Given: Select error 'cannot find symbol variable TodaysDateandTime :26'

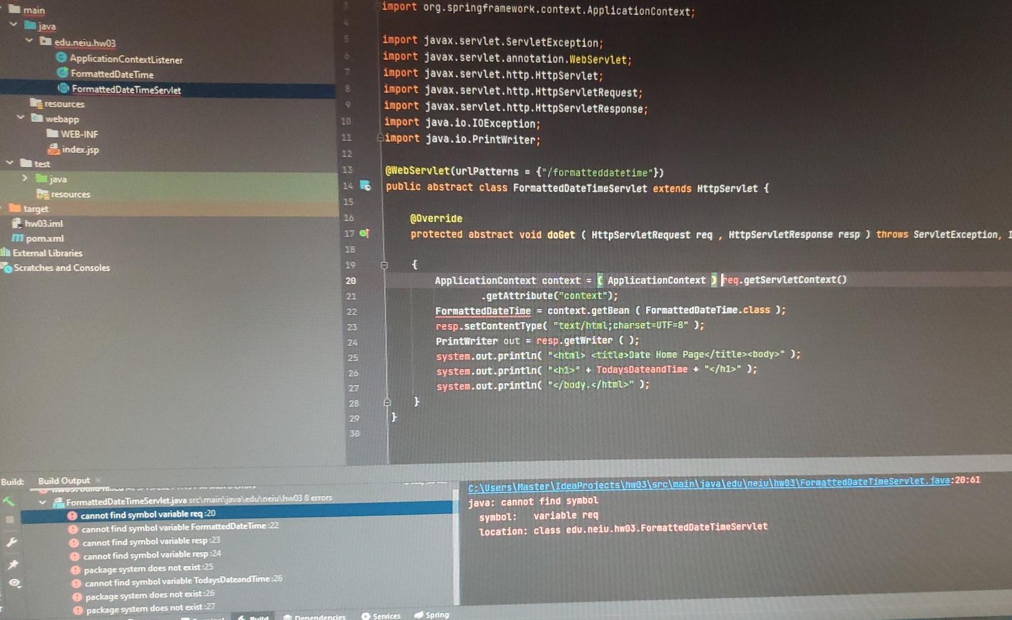Looking at the screenshot, I should click(183, 581).
